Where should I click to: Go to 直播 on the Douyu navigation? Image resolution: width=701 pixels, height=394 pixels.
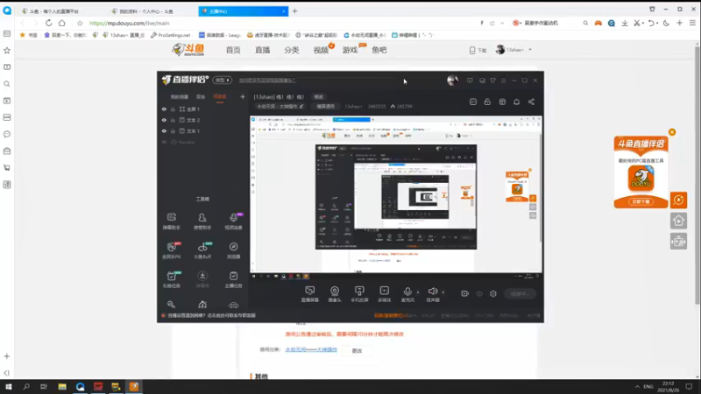[x=262, y=50]
